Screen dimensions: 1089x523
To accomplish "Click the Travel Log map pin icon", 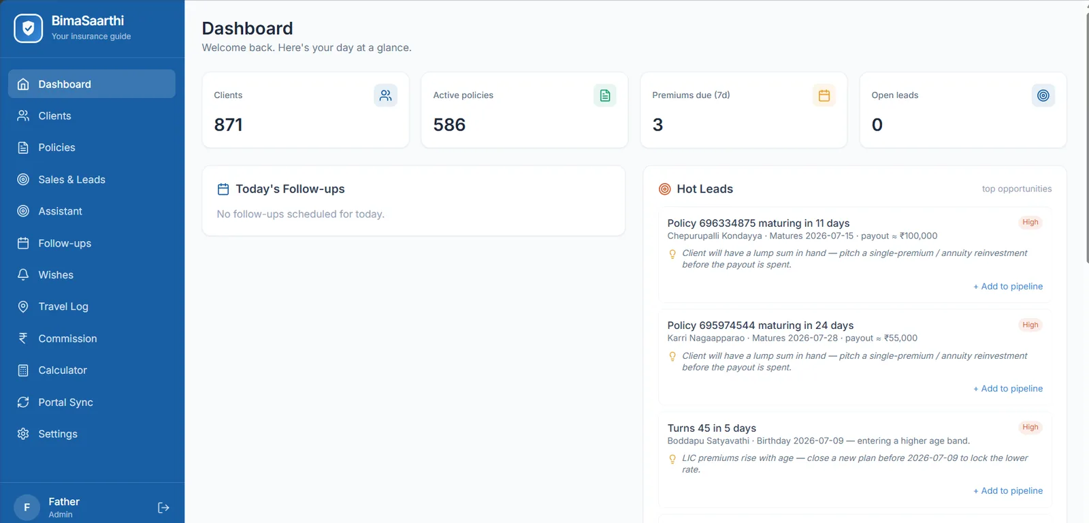I will (x=23, y=306).
